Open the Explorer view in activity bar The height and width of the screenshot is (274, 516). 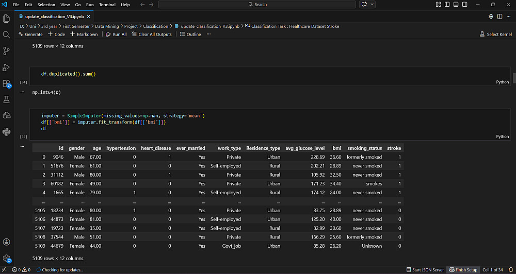click(6, 18)
